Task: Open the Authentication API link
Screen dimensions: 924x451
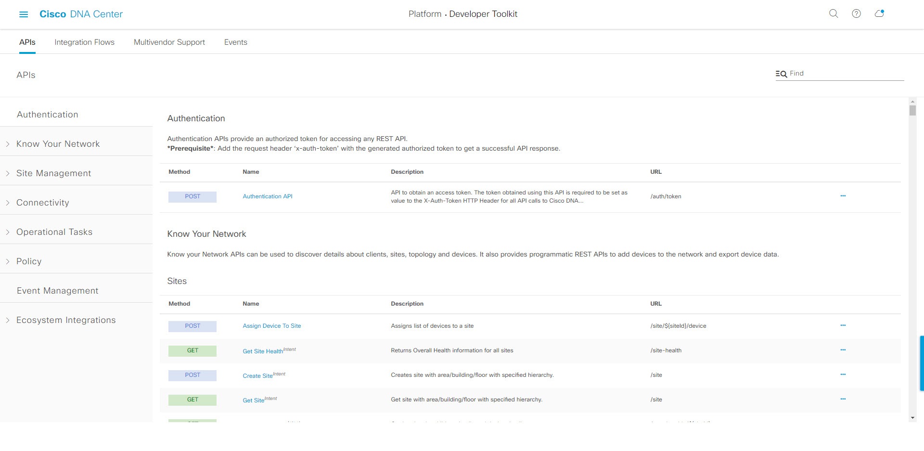Action: click(x=268, y=196)
